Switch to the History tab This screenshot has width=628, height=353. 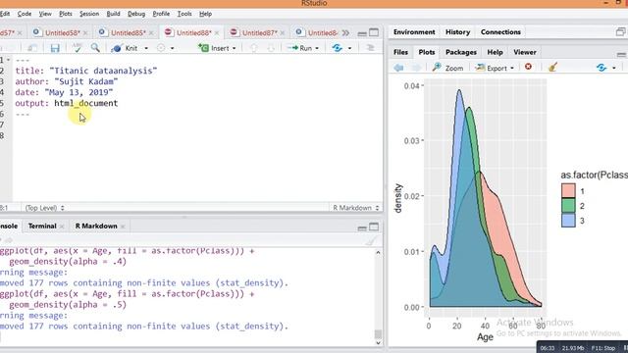tap(458, 32)
